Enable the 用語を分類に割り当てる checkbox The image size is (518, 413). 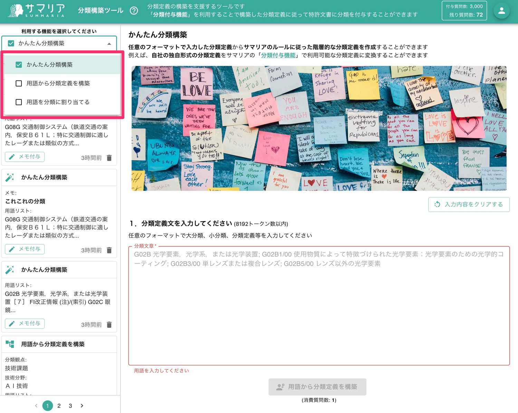point(19,102)
